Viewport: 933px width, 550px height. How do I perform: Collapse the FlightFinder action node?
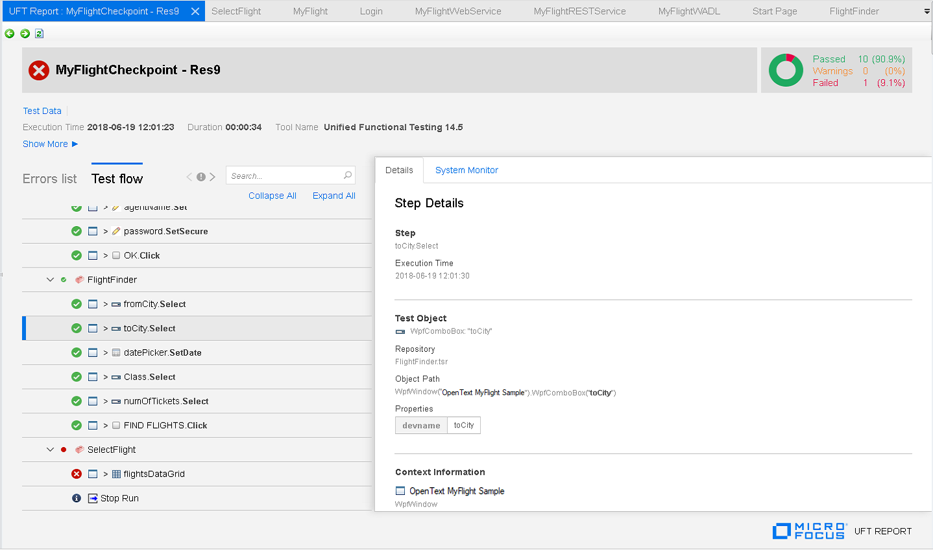coord(50,280)
